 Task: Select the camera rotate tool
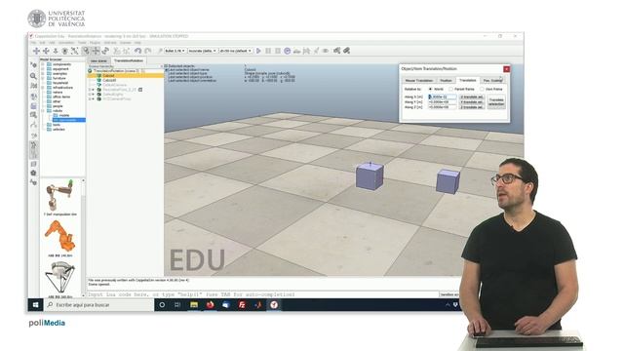46,51
